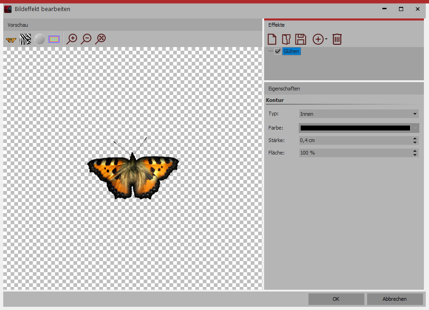Select the Glühen effect entry

(291, 52)
